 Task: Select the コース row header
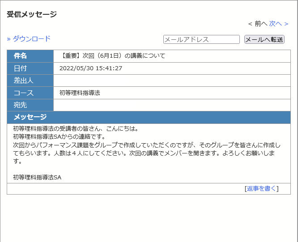(x=30, y=93)
